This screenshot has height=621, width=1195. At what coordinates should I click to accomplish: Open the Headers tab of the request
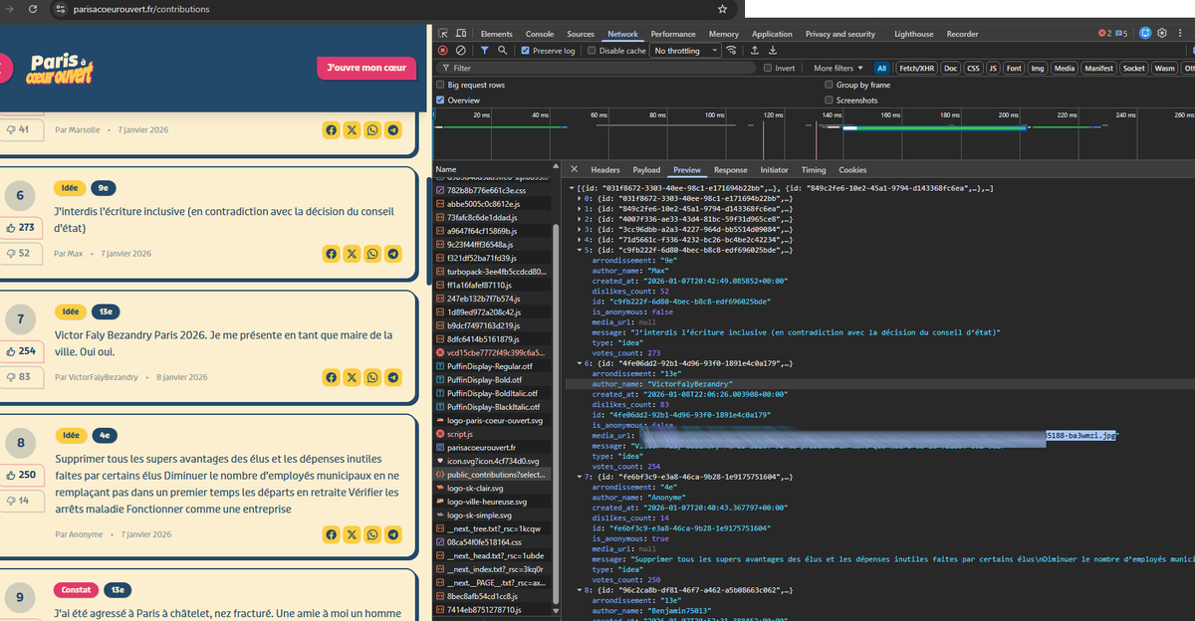coord(604,170)
